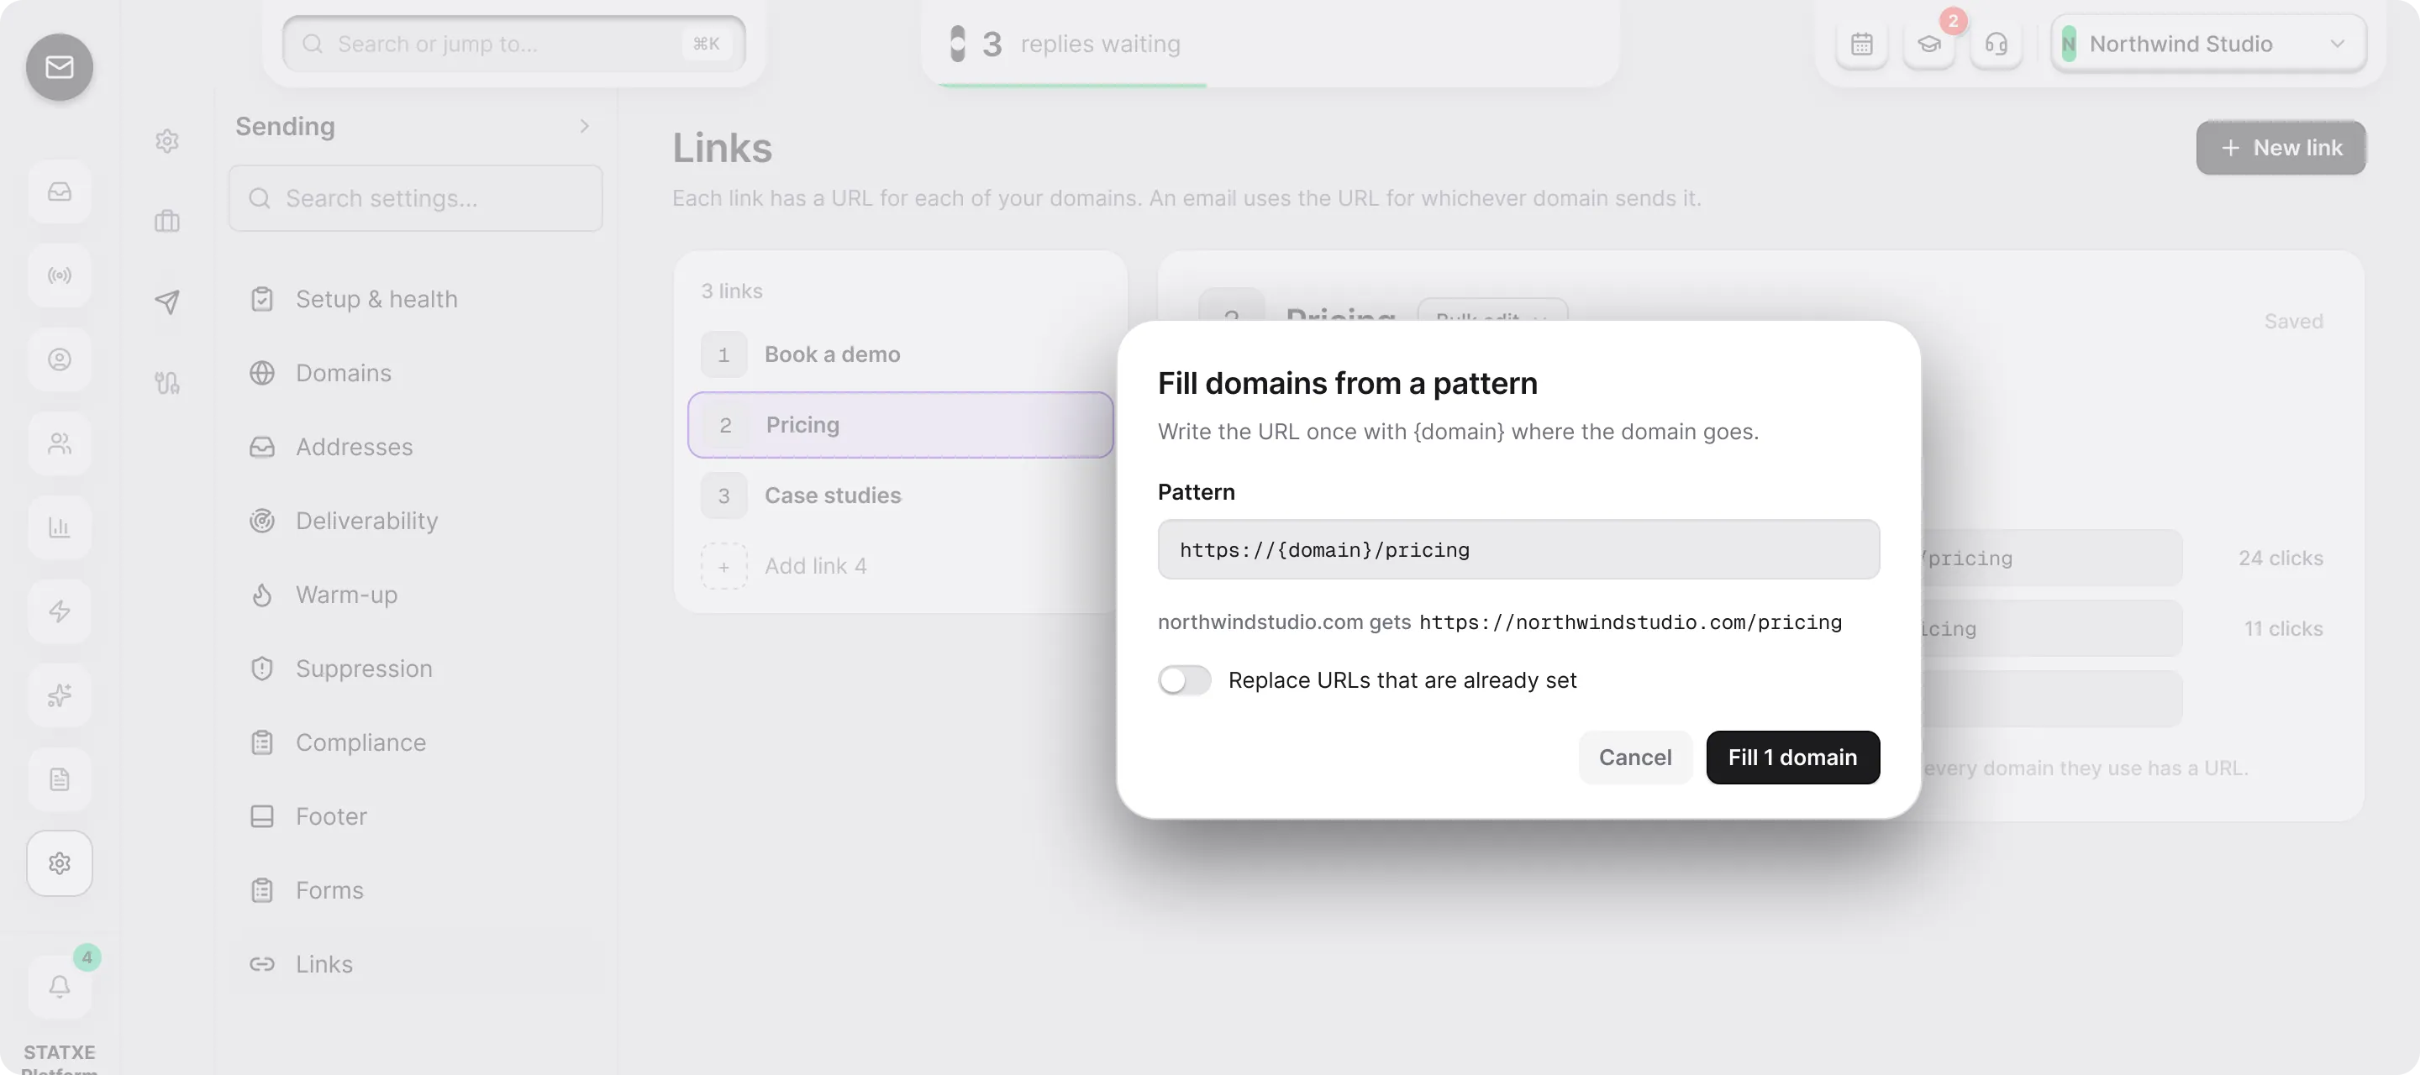
Task: Open Setup & health settings
Action: pos(415,298)
